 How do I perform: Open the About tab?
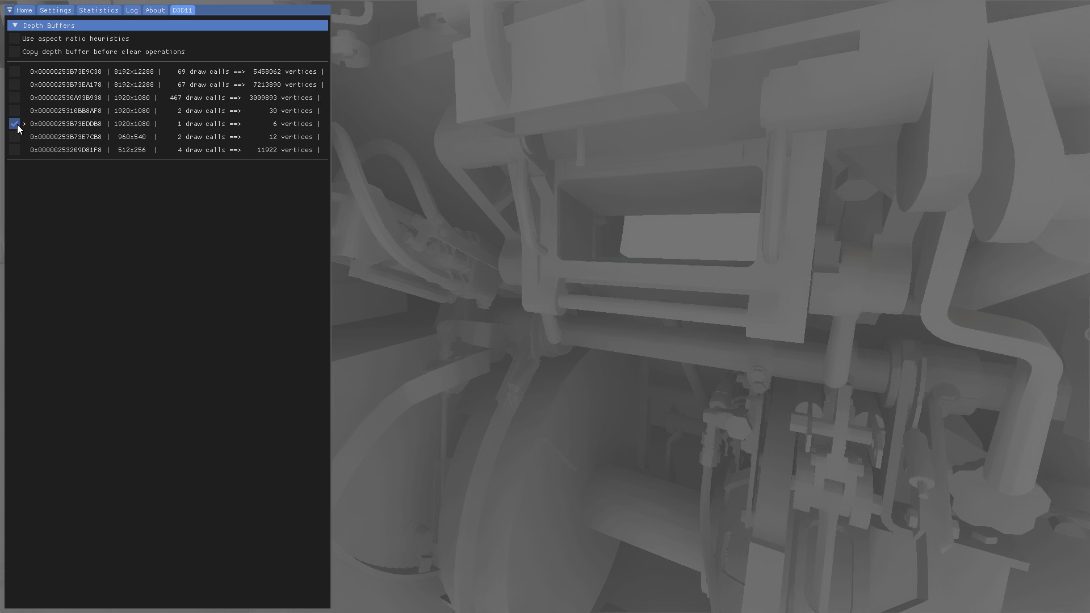point(155,10)
